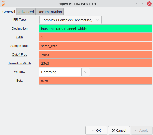Minimize the Properties dialog window
This screenshot has height=135, width=153.
click(137, 4)
